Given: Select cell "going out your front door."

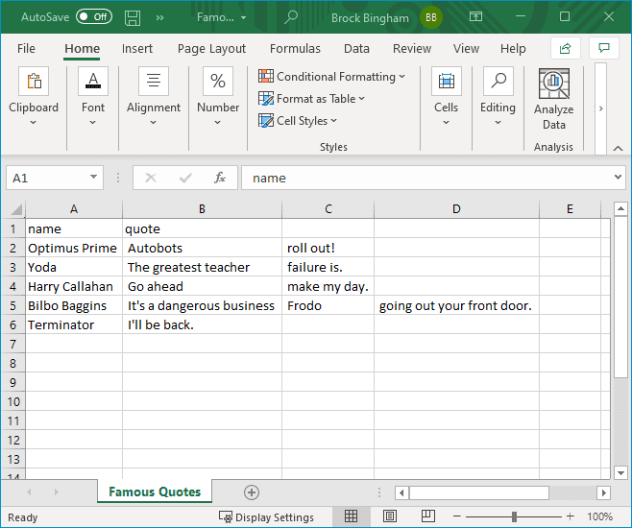Looking at the screenshot, I should [x=456, y=305].
